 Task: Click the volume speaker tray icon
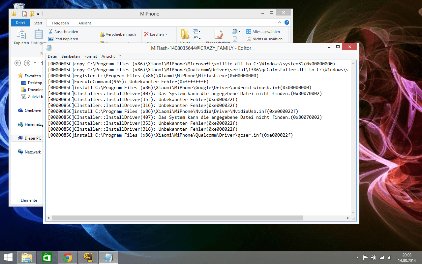click(x=390, y=257)
